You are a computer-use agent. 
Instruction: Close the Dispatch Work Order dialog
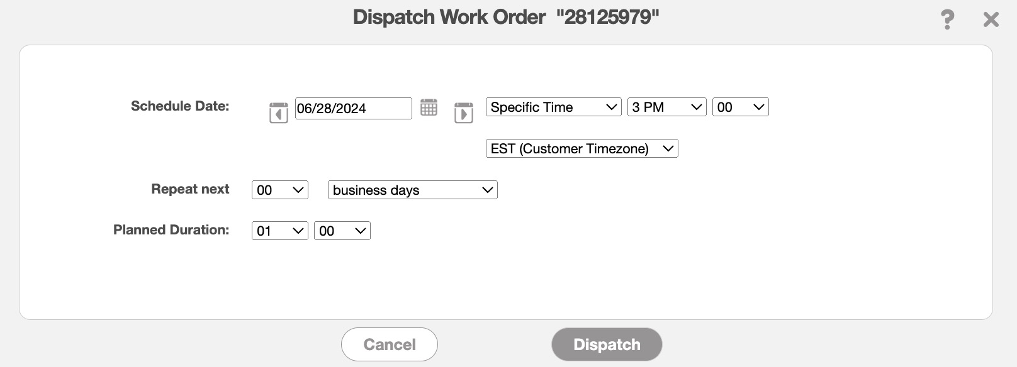pos(991,19)
